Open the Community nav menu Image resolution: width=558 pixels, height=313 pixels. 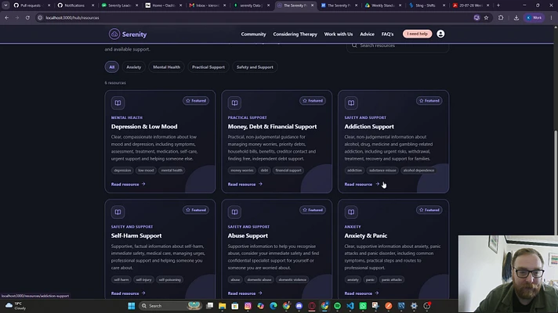coord(253,34)
